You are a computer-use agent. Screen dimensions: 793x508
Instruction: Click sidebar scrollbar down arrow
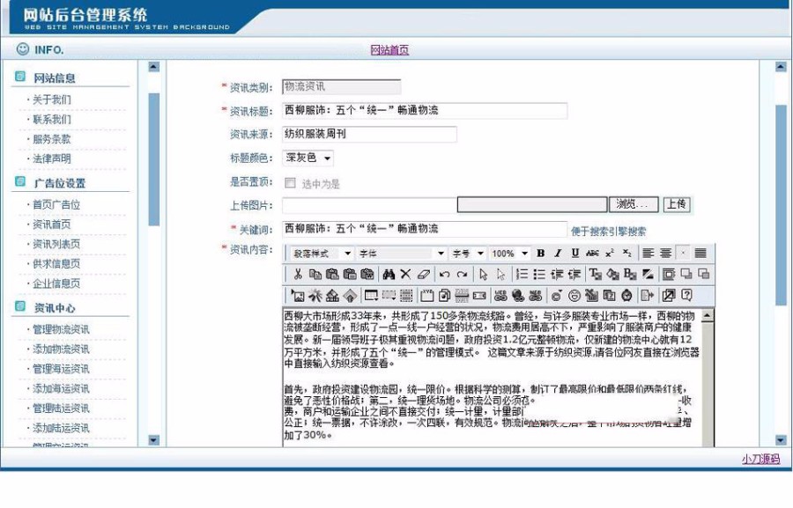(154, 440)
